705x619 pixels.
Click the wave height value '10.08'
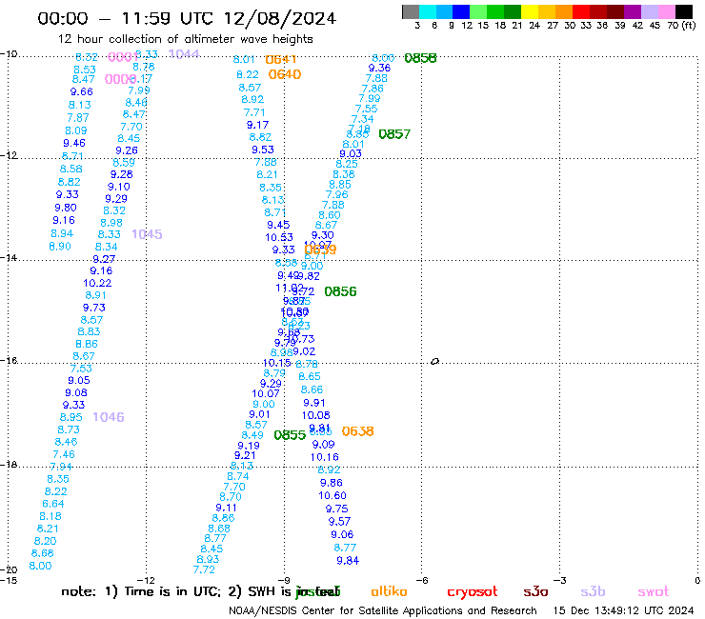pos(315,416)
